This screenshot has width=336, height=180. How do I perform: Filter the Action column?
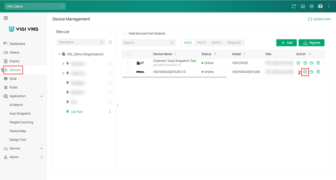click(x=309, y=54)
